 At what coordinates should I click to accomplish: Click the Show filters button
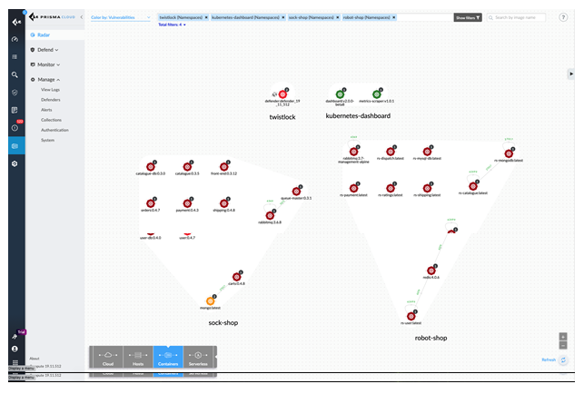click(467, 17)
